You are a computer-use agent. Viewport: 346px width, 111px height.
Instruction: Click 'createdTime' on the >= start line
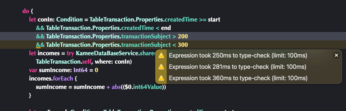181,20
